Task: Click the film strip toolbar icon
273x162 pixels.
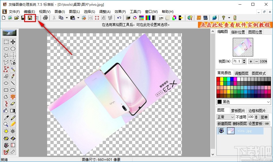Action: click(205, 18)
